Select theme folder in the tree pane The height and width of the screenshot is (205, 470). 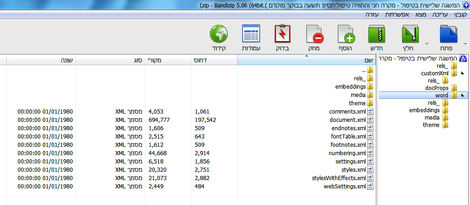435,125
